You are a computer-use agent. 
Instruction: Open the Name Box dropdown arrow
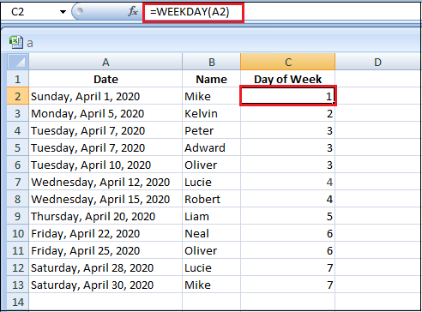coord(63,12)
